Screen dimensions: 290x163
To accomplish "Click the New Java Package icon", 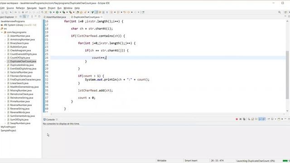I will (x=77, y=12).
